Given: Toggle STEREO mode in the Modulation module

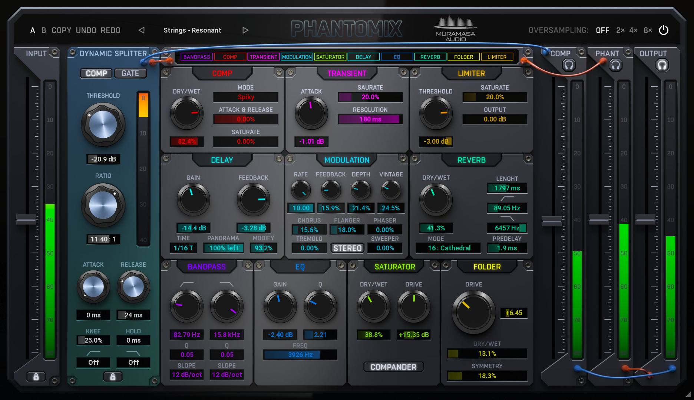Looking at the screenshot, I should pos(347,248).
